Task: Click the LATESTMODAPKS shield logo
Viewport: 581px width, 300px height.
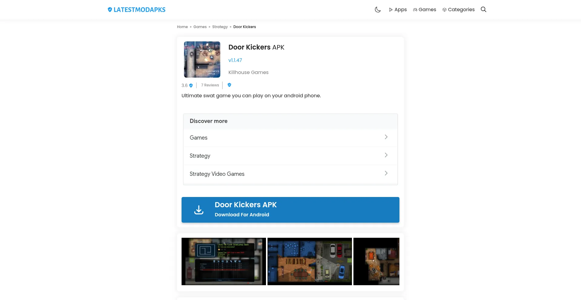Action: click(x=136, y=10)
